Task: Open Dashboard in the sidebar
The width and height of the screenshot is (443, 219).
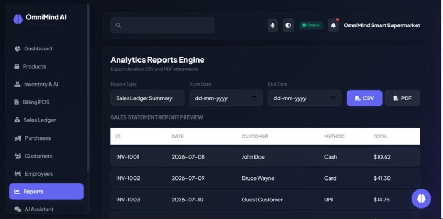Action: [46, 48]
